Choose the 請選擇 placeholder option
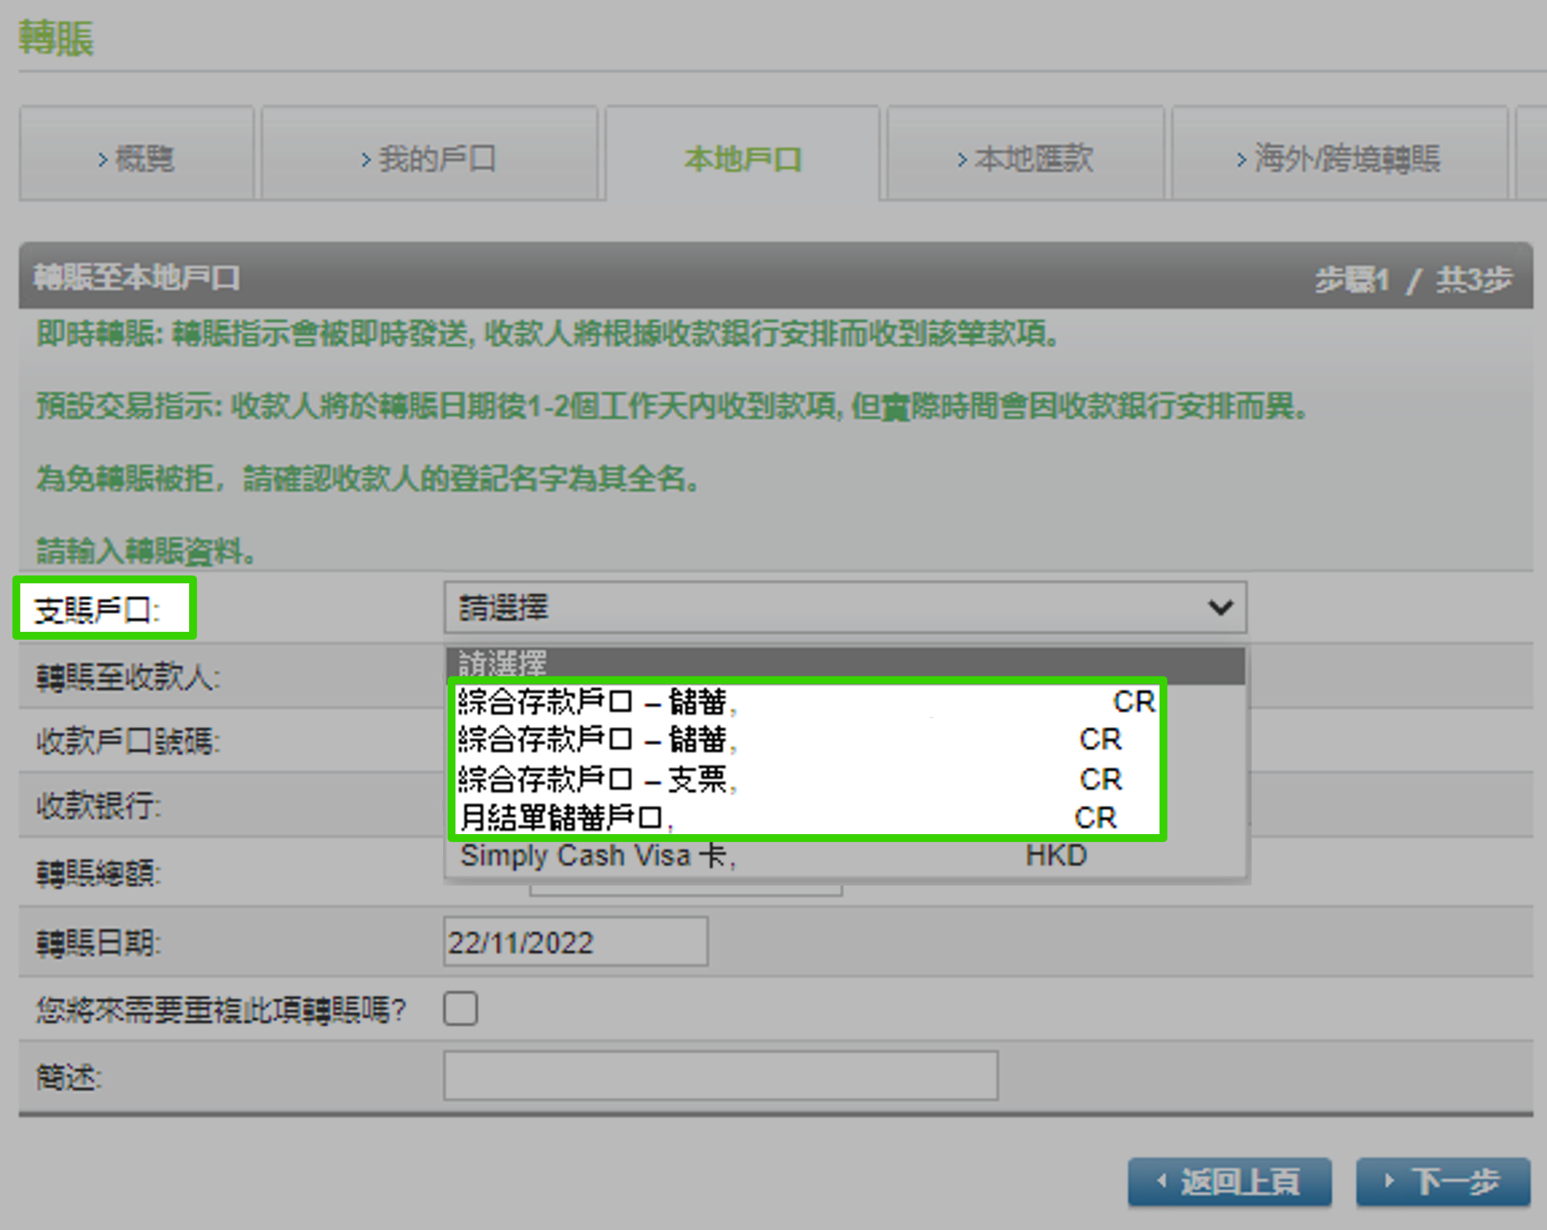 pyautogui.click(x=504, y=662)
